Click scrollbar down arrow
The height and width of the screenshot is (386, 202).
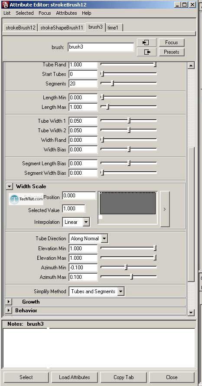[191, 312]
